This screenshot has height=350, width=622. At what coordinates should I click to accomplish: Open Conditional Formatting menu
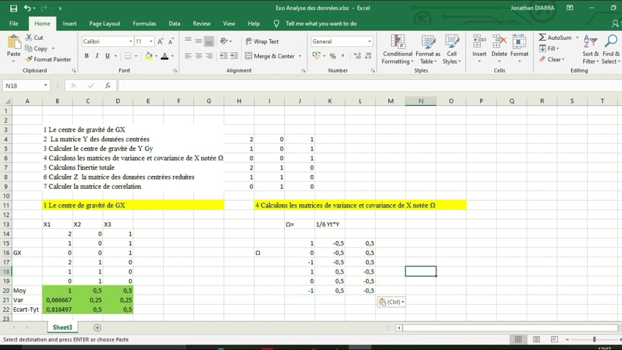pos(397,49)
